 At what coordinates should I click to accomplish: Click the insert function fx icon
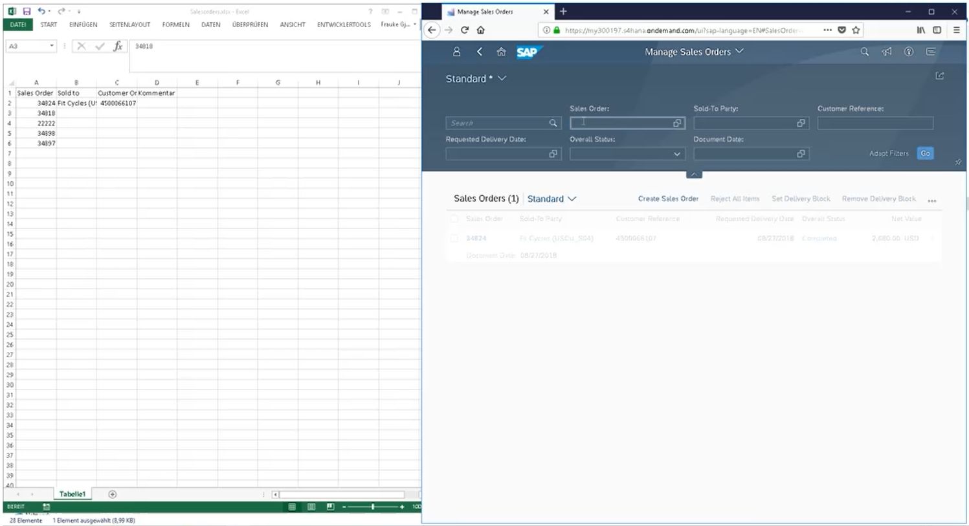[118, 46]
